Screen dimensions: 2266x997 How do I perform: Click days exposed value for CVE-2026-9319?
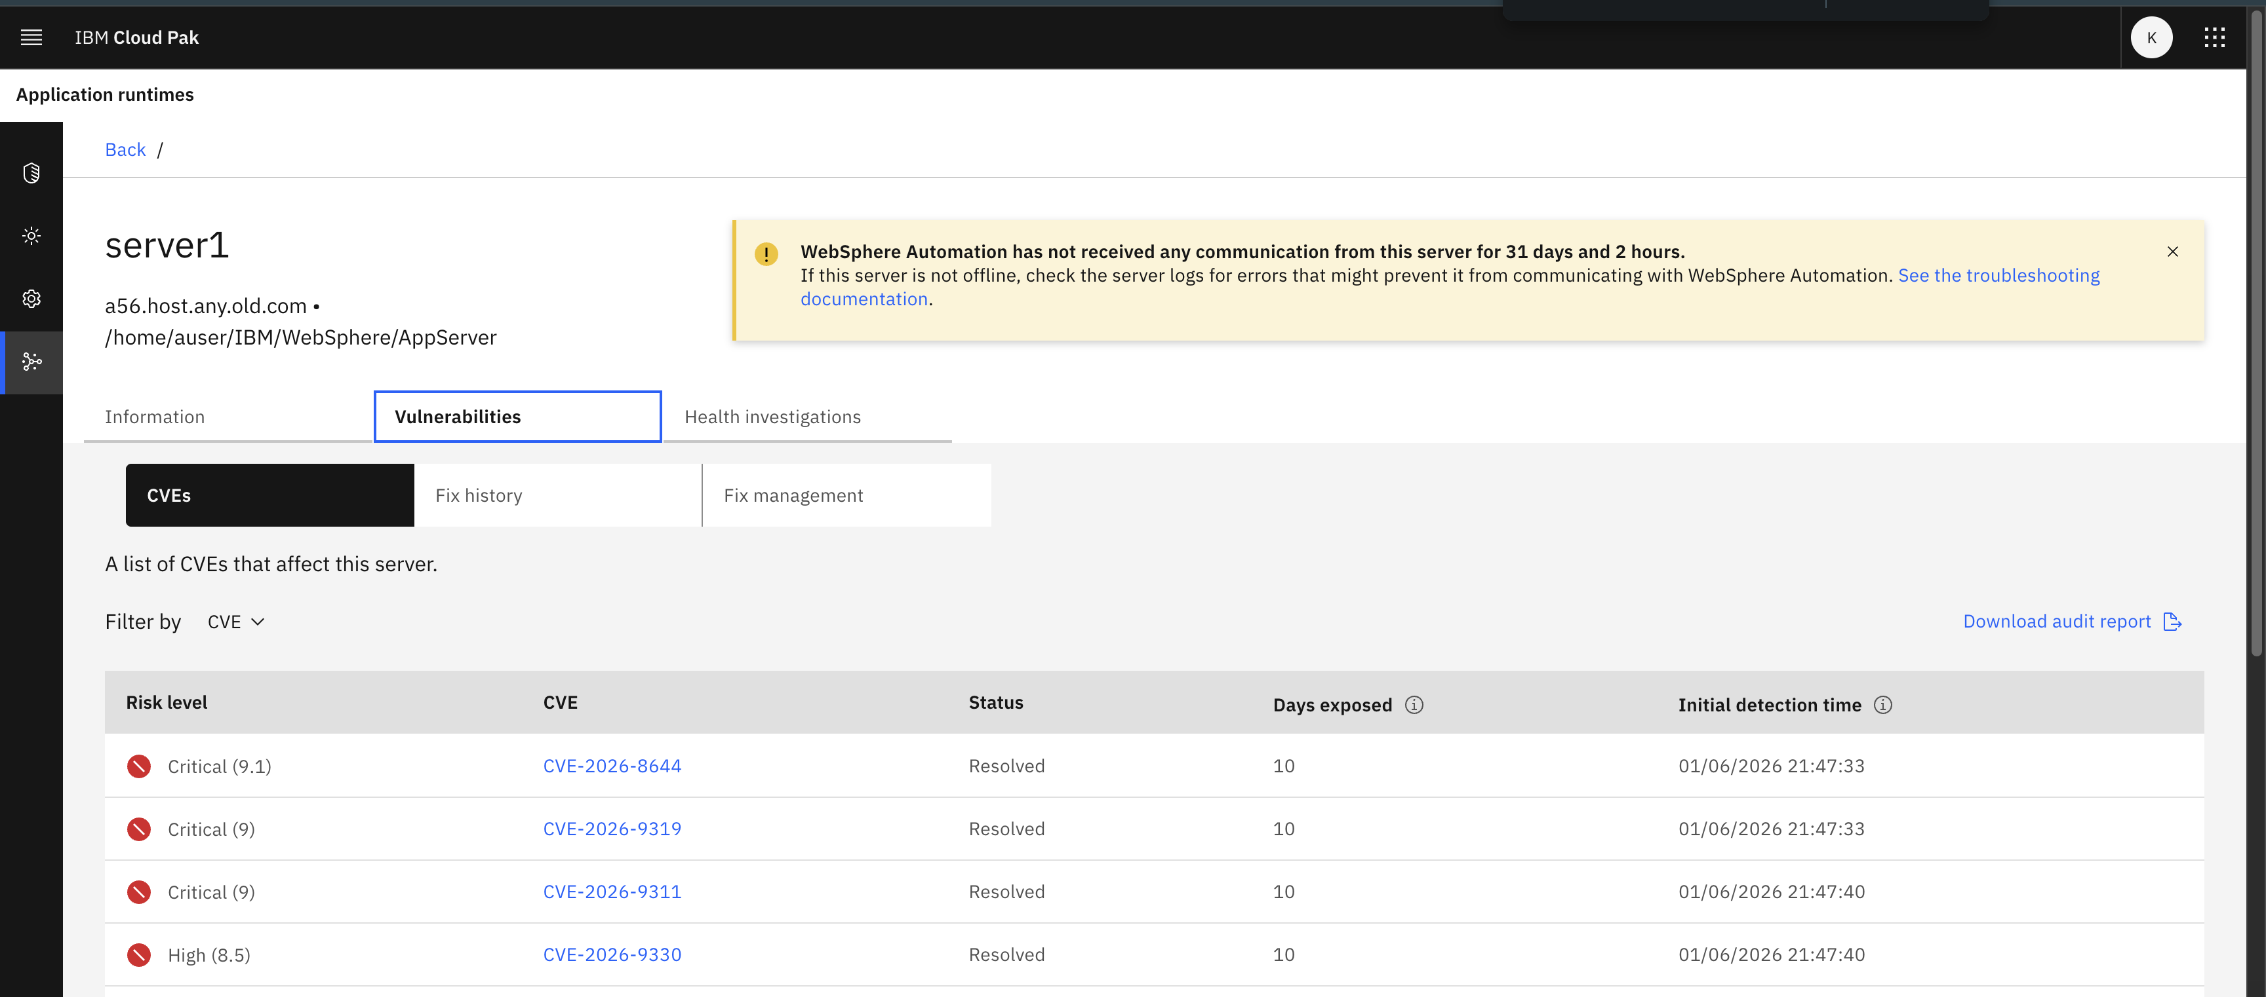click(x=1283, y=829)
